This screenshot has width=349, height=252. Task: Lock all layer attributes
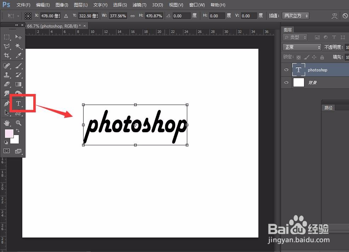(322, 57)
